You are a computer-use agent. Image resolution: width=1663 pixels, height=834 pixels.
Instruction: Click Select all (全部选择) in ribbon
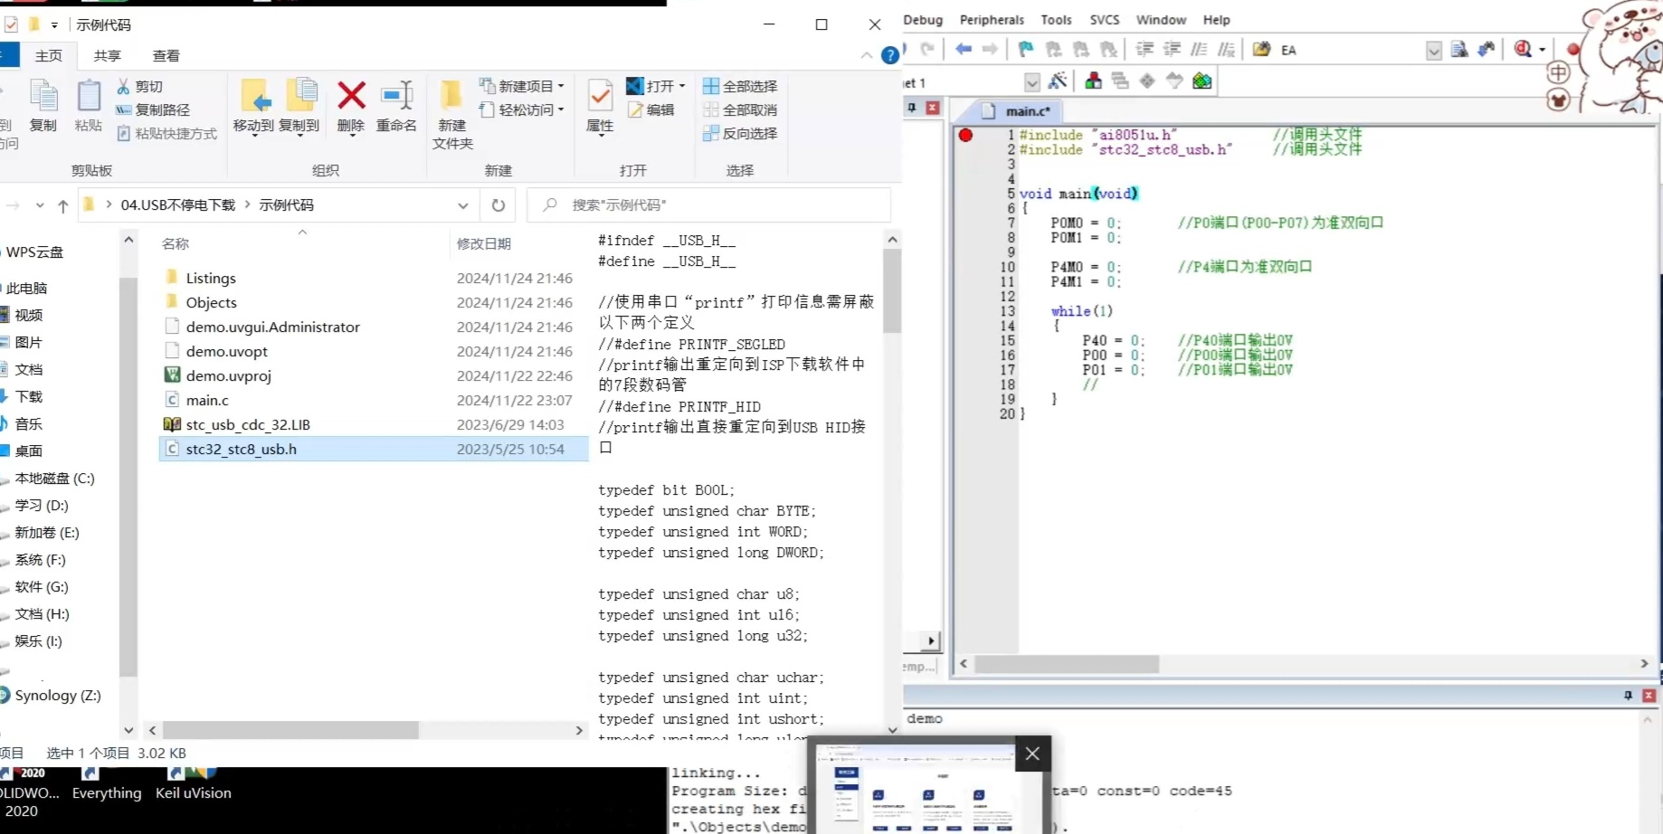point(740,86)
